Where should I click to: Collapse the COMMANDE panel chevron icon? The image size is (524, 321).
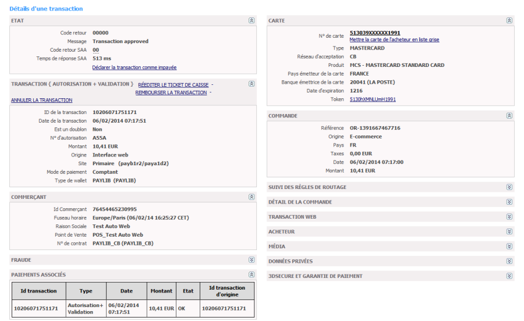(x=509, y=116)
